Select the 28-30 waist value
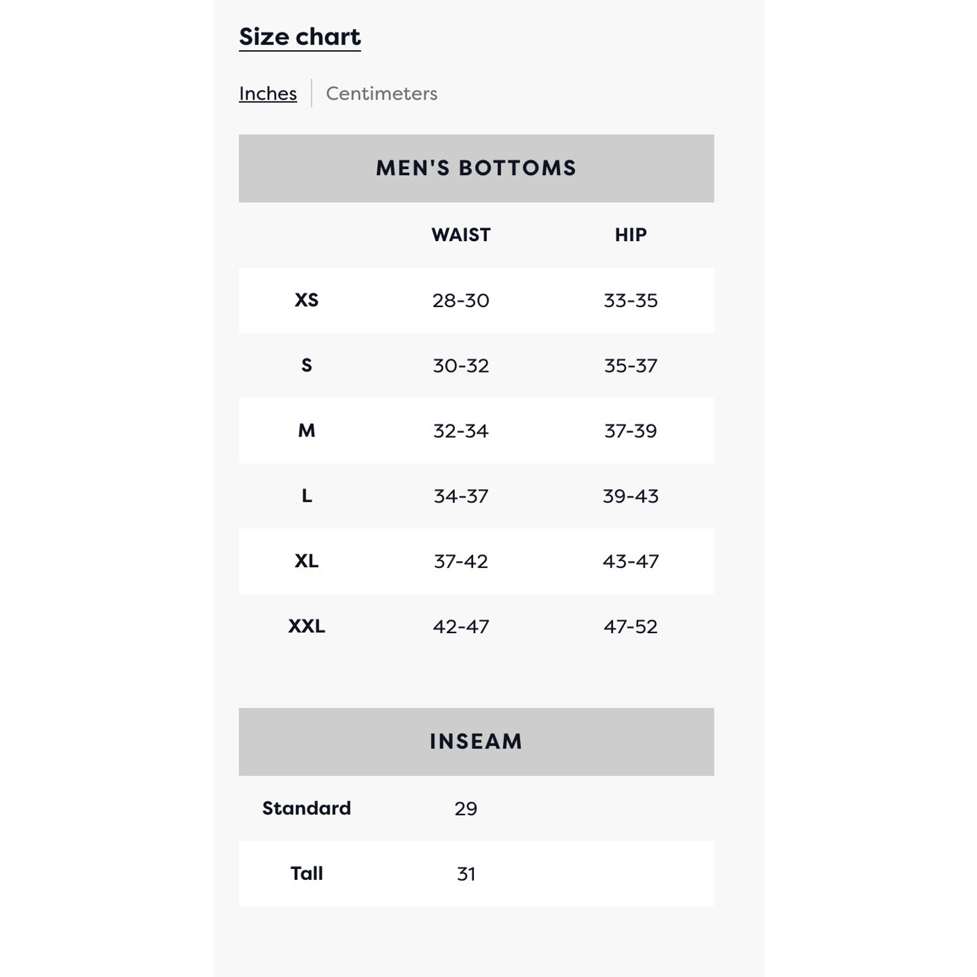The image size is (977, 977). [x=461, y=300]
